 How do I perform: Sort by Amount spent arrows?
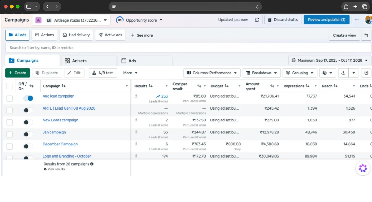[272, 86]
